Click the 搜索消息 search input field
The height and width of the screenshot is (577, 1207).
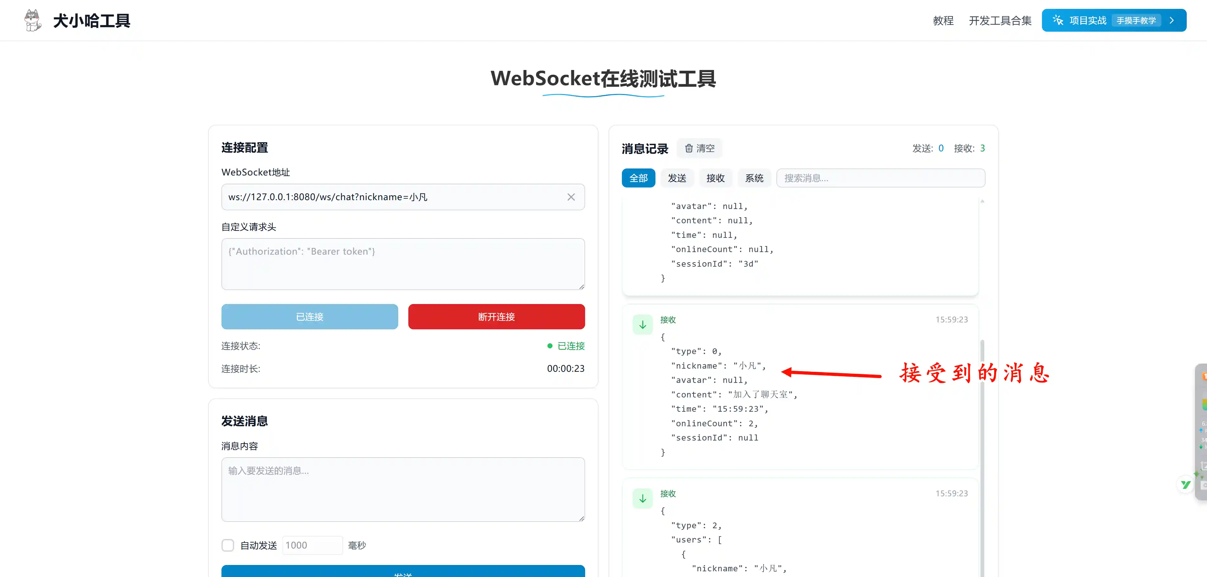pos(881,178)
